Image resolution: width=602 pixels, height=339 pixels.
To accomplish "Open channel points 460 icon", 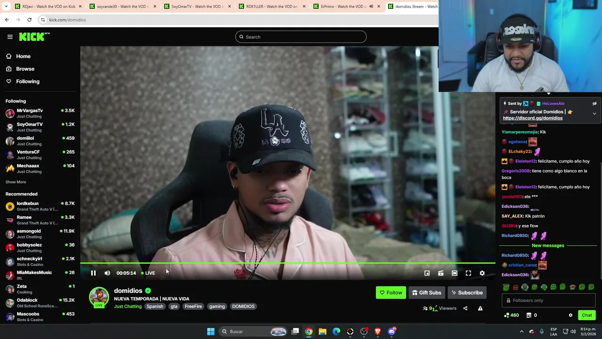I will click(511, 315).
